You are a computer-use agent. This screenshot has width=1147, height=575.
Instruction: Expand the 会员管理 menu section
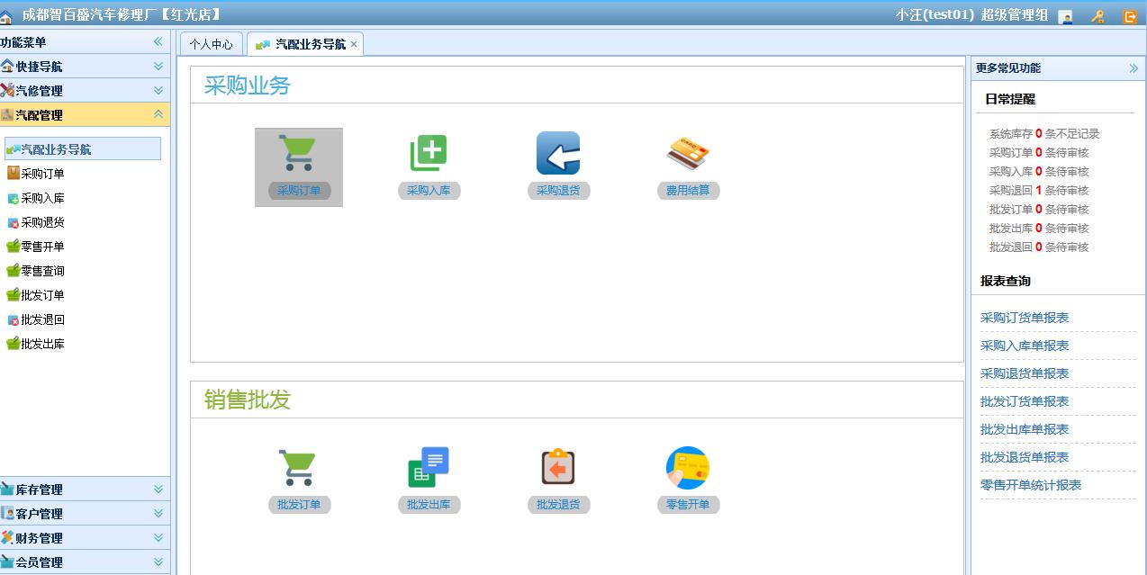coord(158,562)
